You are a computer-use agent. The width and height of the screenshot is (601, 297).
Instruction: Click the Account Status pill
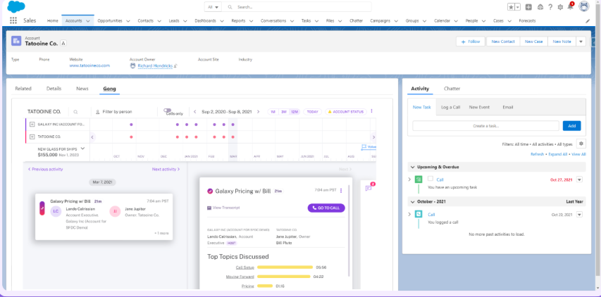click(346, 112)
